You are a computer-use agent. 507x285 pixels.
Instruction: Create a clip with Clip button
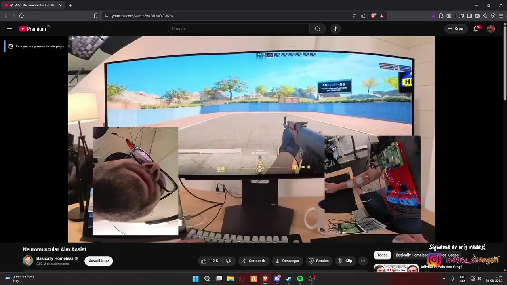[345, 261]
